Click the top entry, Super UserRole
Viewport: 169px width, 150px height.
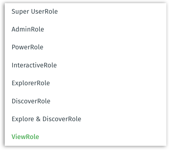coord(86,11)
